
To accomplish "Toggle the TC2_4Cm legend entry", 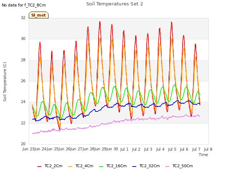I will coord(81,166).
